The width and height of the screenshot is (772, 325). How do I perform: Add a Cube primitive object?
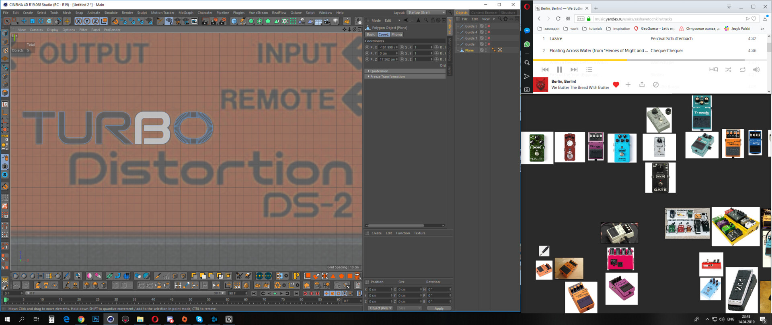pyautogui.click(x=234, y=21)
